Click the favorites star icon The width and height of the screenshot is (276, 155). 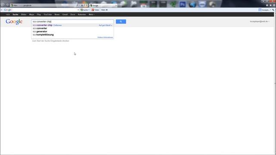pyautogui.click(x=270, y=5)
